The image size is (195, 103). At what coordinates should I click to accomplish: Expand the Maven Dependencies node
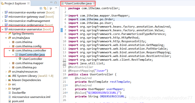coord(6,80)
